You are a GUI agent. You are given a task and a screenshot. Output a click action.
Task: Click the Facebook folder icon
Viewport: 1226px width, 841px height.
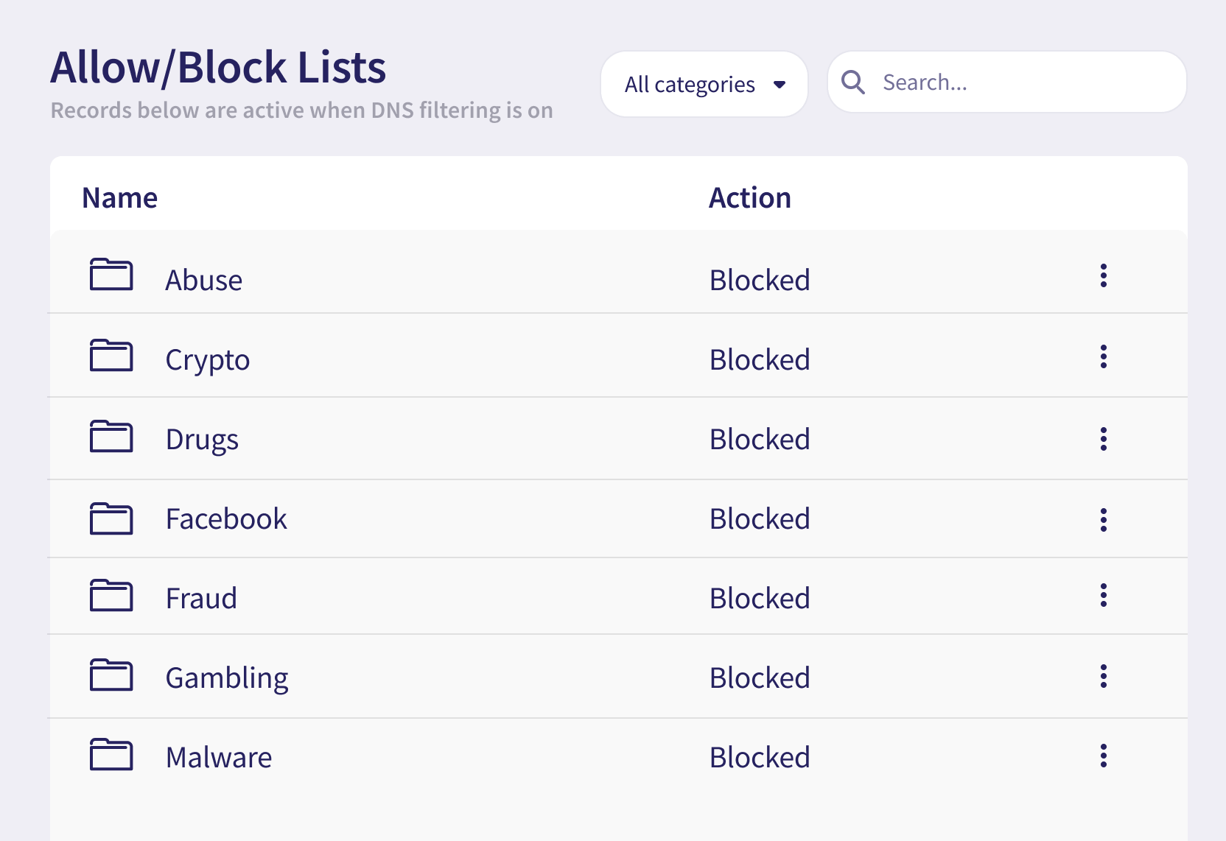point(111,518)
